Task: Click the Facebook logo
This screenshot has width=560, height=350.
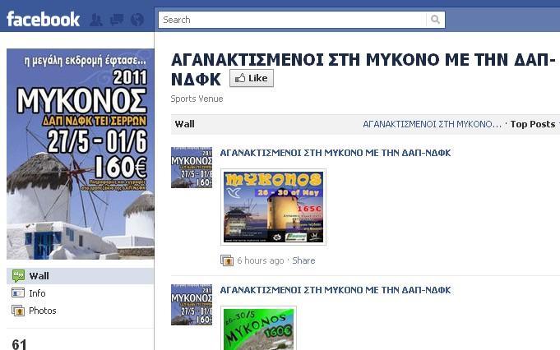Action: (x=43, y=19)
